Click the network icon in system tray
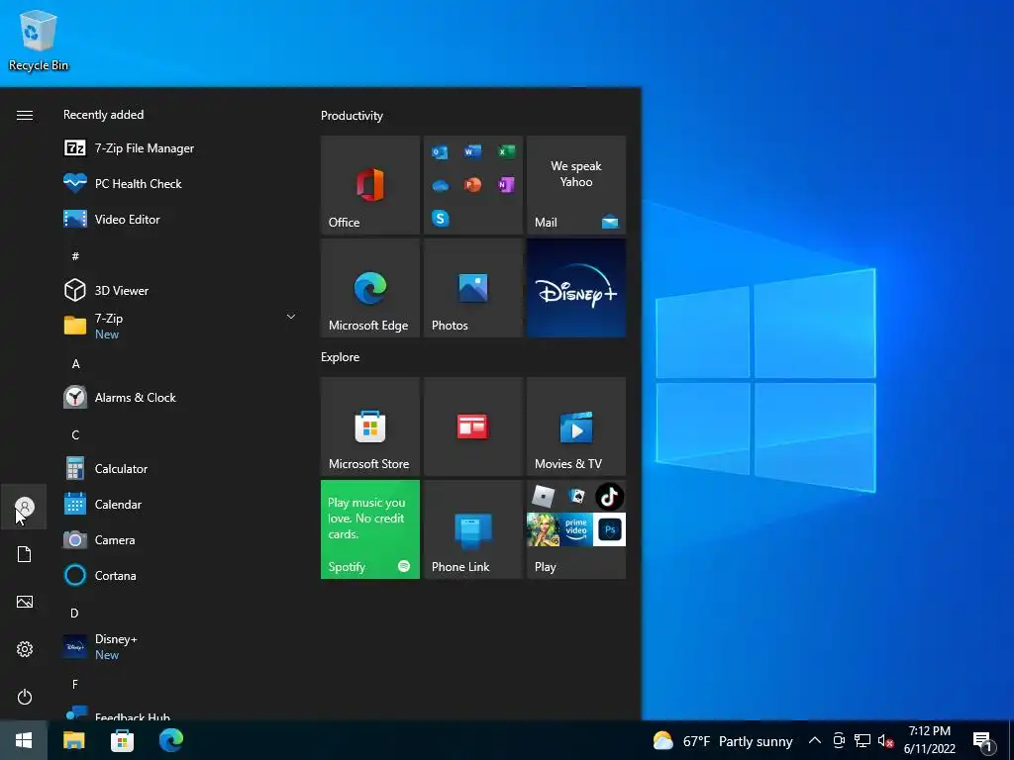Image resolution: width=1014 pixels, height=760 pixels. [862, 740]
